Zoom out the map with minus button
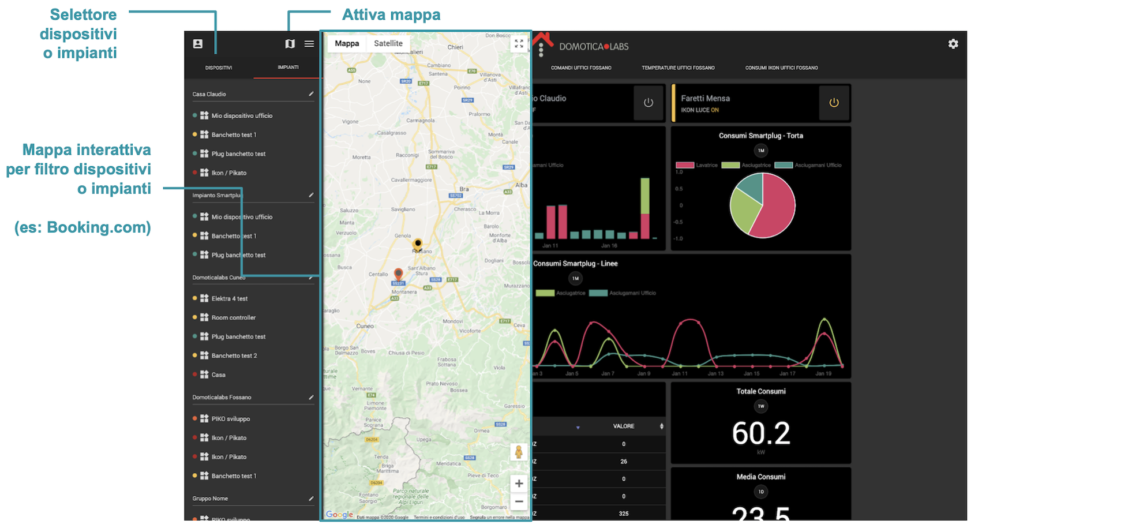1132x528 pixels. point(519,501)
